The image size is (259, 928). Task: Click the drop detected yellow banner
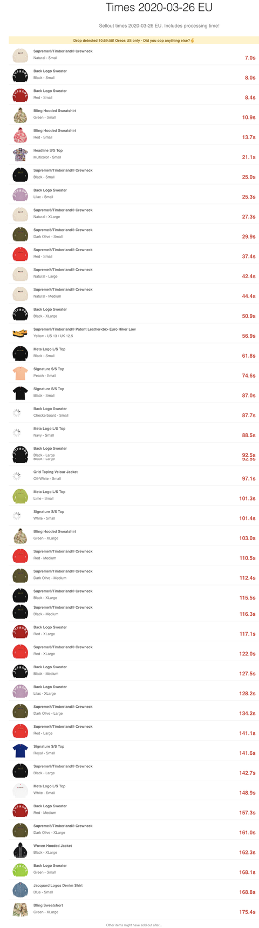134,41
